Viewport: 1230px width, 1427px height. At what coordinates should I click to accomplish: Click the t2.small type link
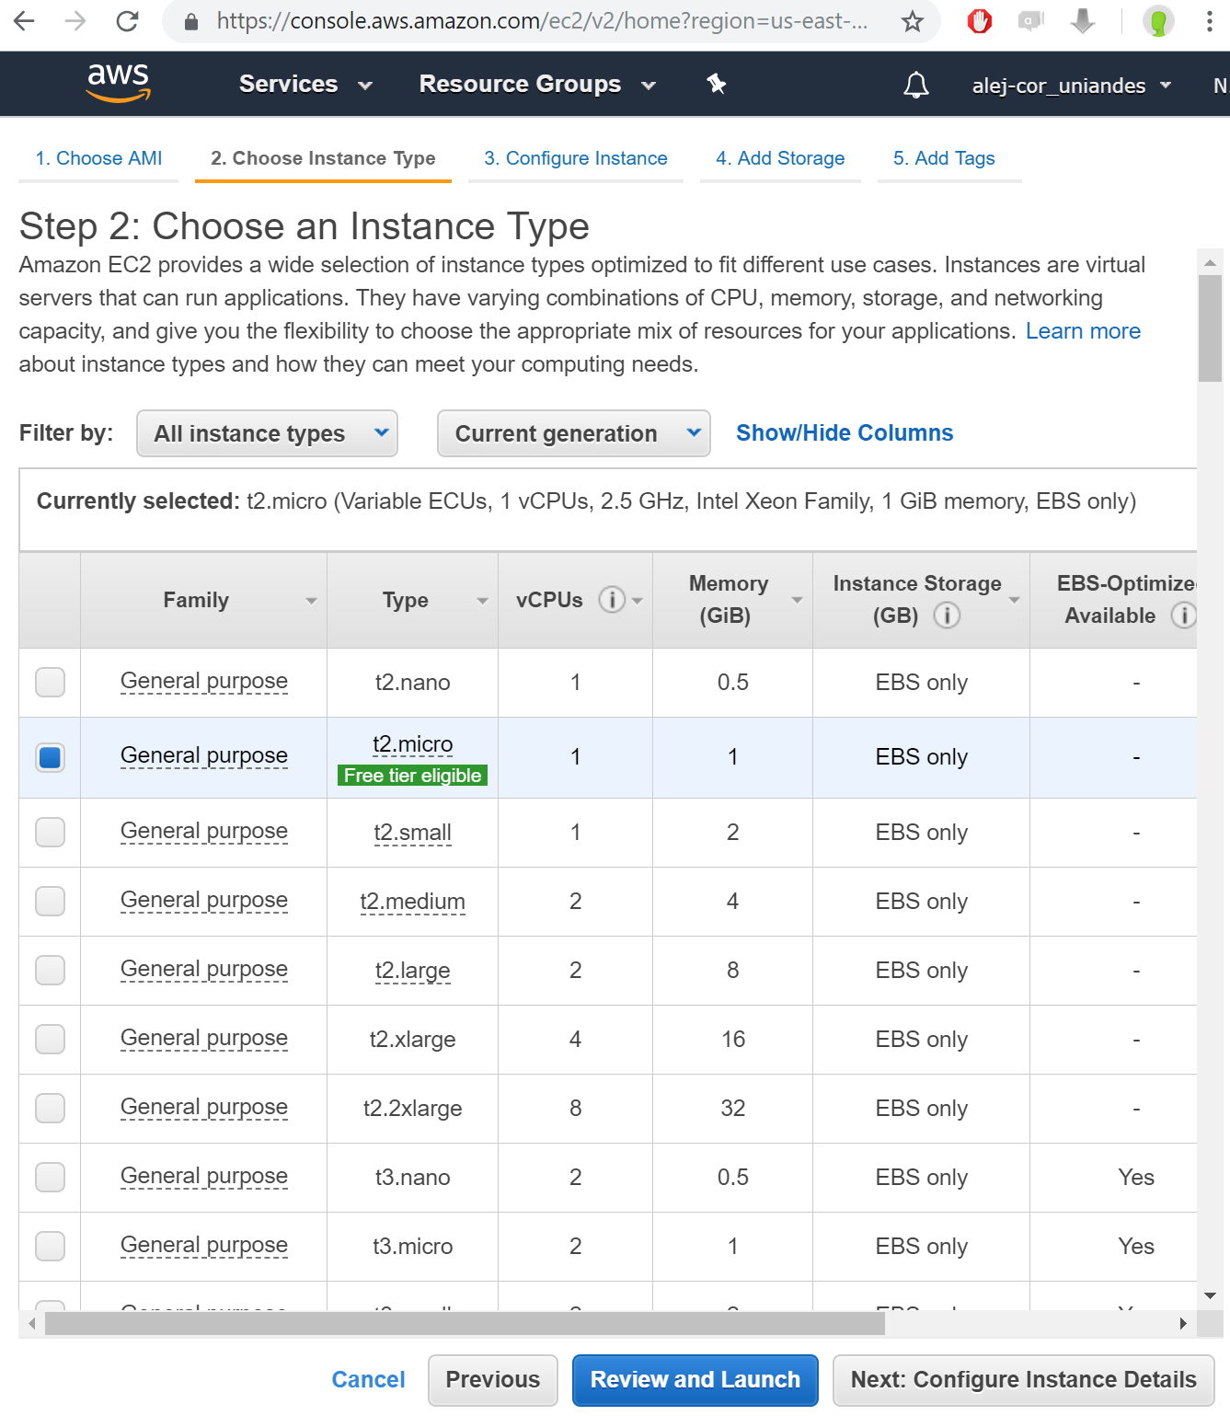pos(412,832)
